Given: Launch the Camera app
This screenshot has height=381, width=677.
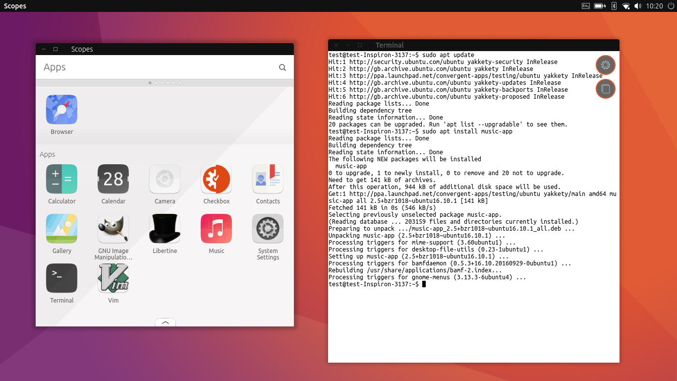Looking at the screenshot, I should pyautogui.click(x=165, y=179).
